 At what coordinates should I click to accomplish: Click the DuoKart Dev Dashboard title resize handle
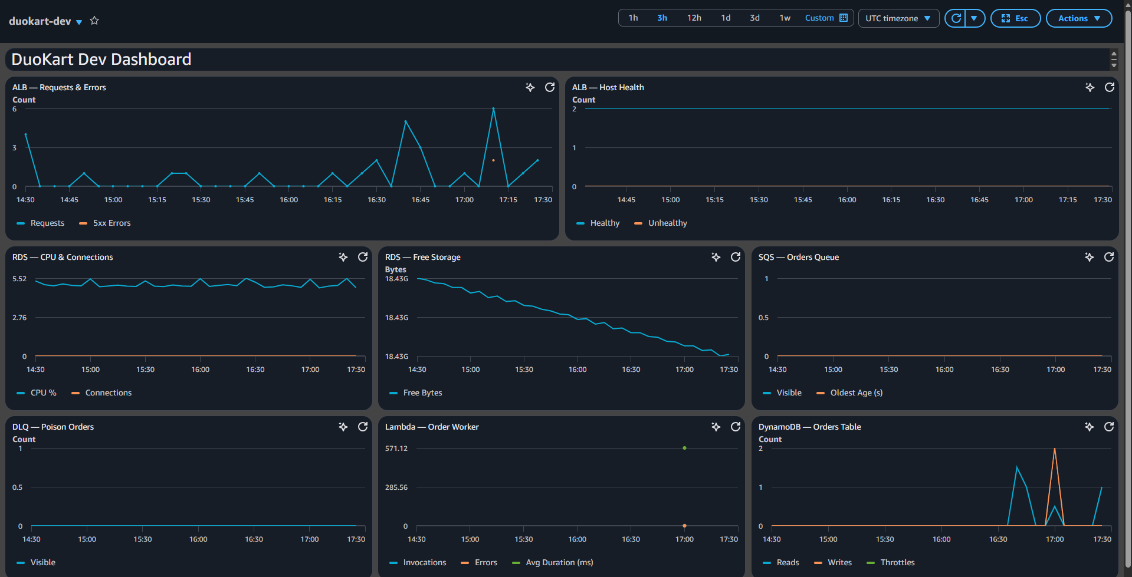click(x=1114, y=59)
